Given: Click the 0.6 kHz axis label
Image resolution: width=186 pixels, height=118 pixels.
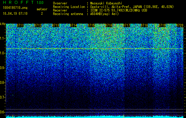Looking at the screenshot, I should tap(3, 112).
